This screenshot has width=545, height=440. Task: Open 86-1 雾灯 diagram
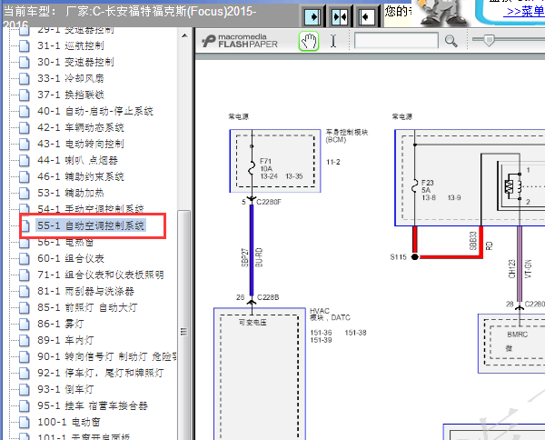(x=61, y=324)
